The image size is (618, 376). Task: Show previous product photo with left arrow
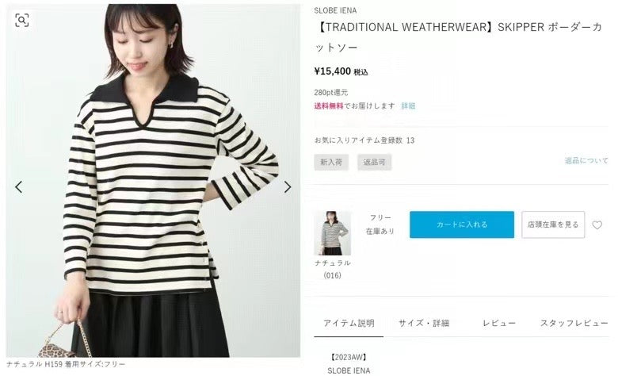(18, 186)
